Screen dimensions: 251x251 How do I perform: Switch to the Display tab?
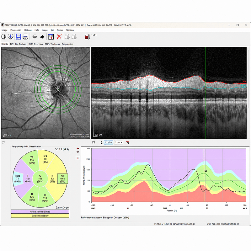click(5, 44)
